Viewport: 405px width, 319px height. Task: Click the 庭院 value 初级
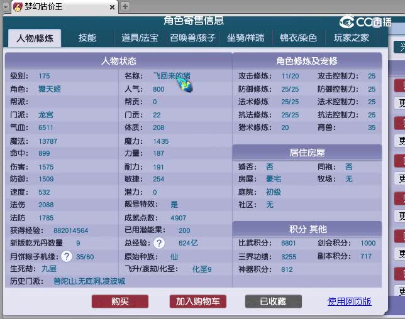(274, 192)
